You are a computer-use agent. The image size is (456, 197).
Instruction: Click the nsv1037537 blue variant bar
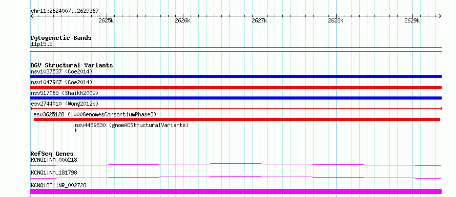click(x=236, y=77)
